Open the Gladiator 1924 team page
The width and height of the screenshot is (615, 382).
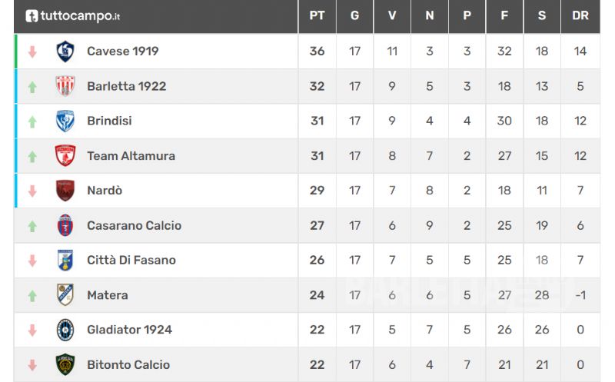coord(129,330)
